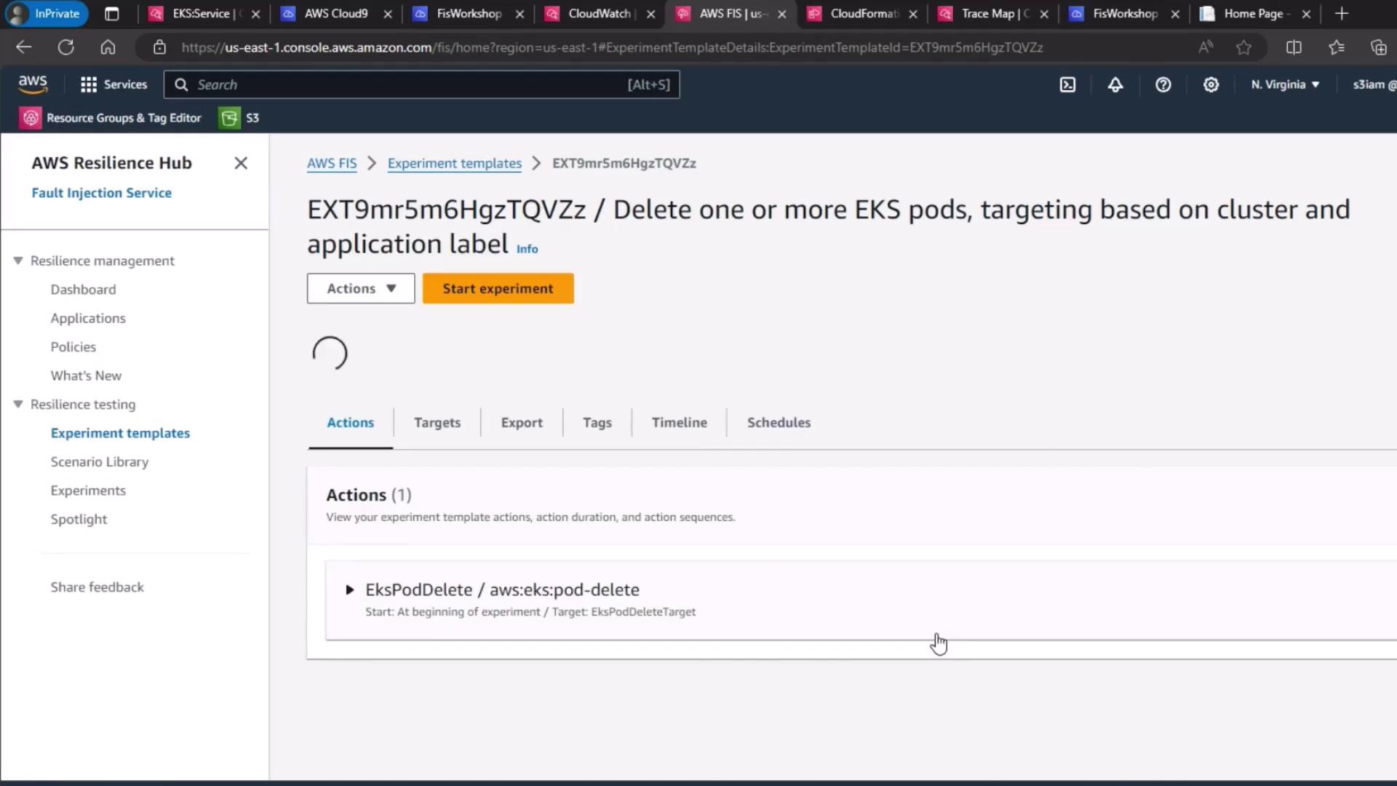Viewport: 1397px width, 786px height.
Task: Open the Actions dropdown button
Action: click(x=361, y=288)
